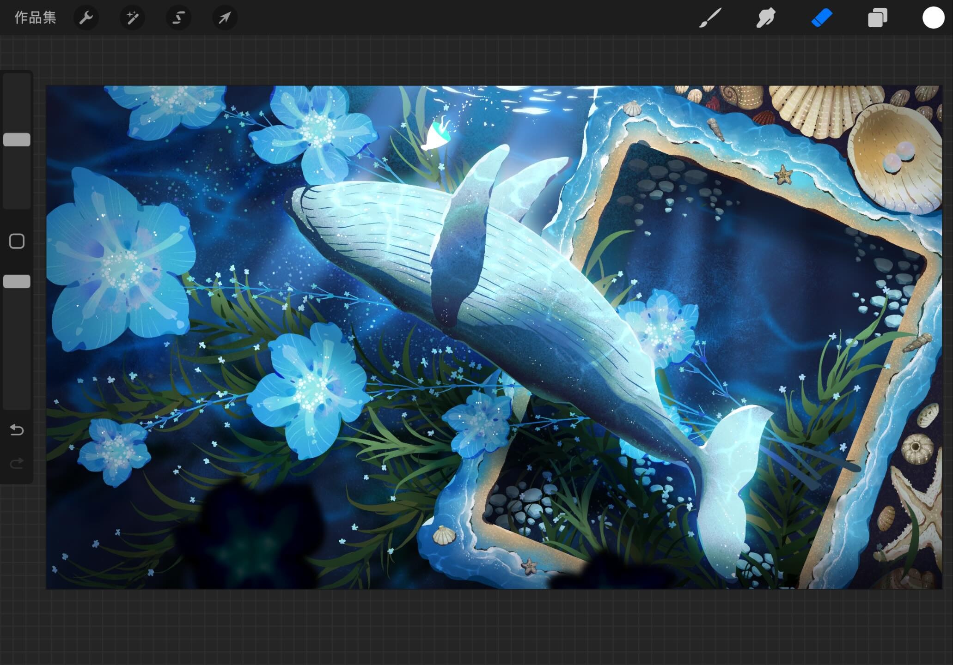Image resolution: width=953 pixels, height=665 pixels.
Task: Open the 作品集 gallery
Action: click(x=35, y=18)
